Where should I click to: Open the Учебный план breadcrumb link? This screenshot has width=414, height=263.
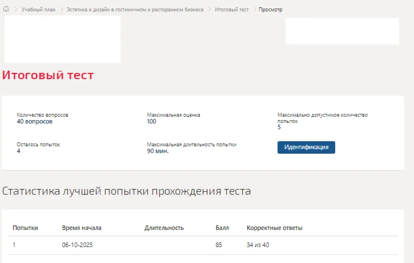pyautogui.click(x=38, y=10)
